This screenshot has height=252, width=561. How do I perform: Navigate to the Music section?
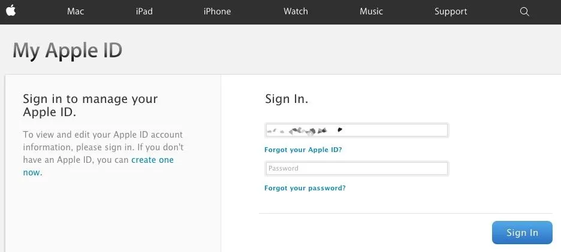[x=371, y=11]
